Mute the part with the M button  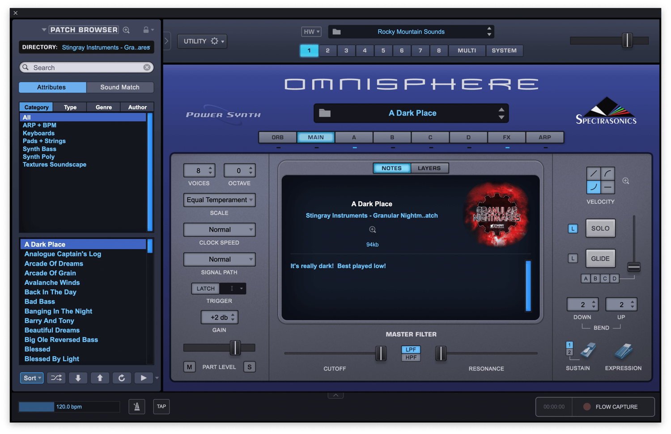pyautogui.click(x=190, y=367)
